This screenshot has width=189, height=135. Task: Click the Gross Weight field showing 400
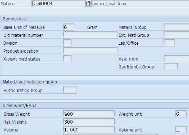(x=89, y=114)
